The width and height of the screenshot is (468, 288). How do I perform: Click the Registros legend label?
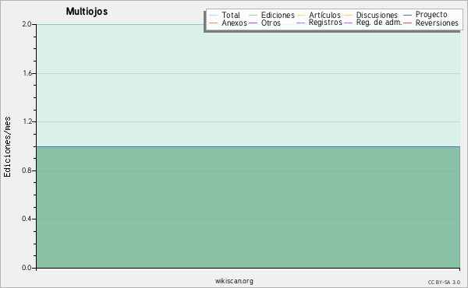[325, 23]
